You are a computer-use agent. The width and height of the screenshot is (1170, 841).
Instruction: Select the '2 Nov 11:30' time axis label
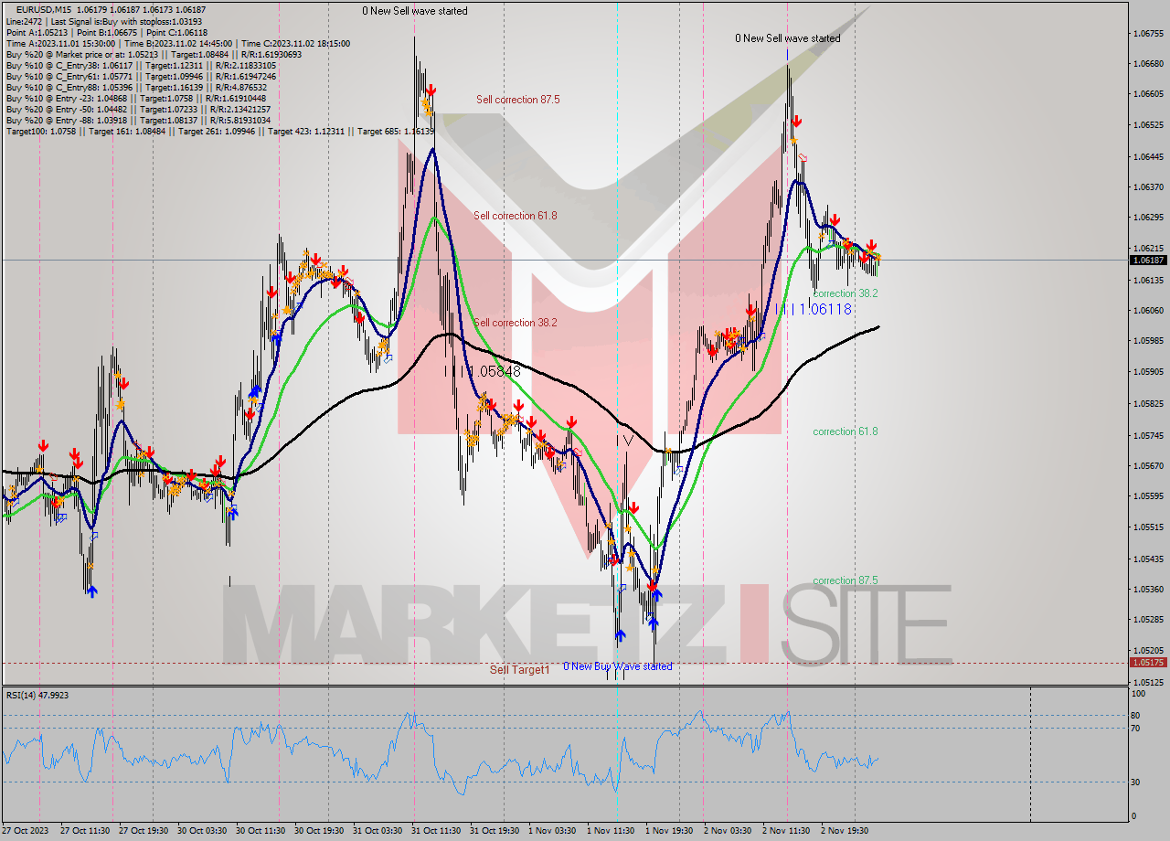(785, 831)
